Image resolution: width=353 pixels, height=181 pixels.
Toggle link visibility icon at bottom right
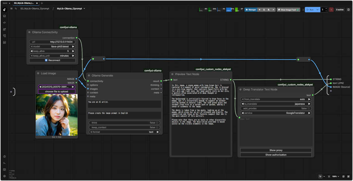(349, 176)
